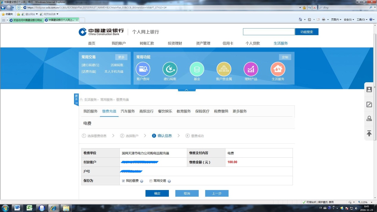Click the 取消 cancel button
The image size is (377, 212).
pos(187,193)
